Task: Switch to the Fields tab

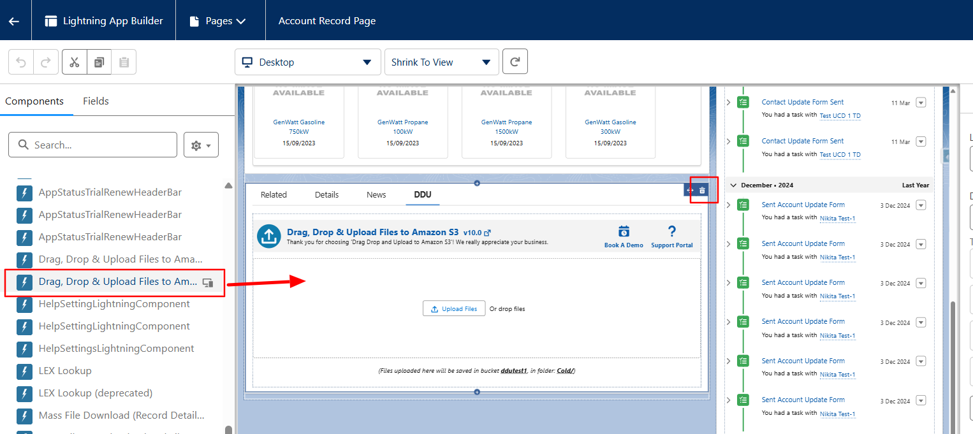Action: 96,101
